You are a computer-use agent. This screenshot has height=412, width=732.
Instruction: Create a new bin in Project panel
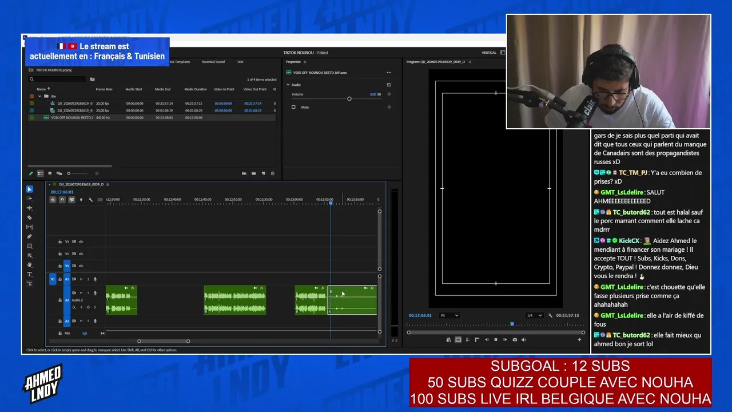coord(253,173)
